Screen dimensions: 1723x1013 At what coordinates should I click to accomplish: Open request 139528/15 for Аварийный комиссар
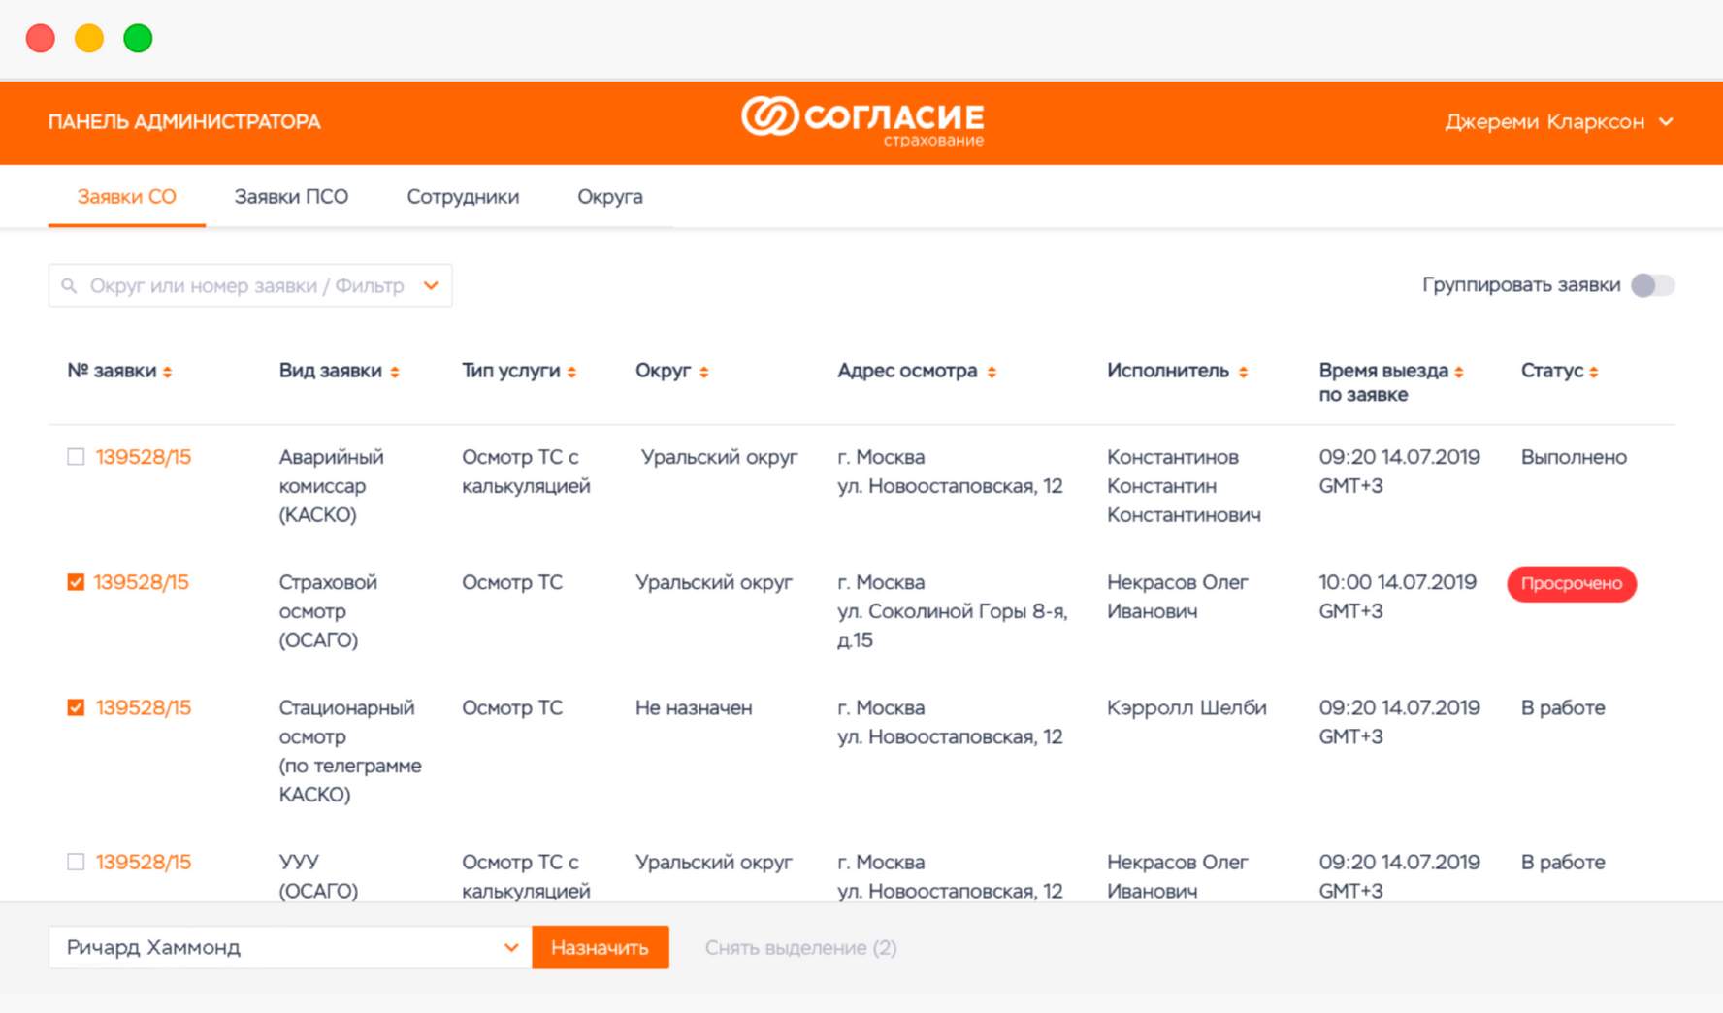pyautogui.click(x=143, y=457)
